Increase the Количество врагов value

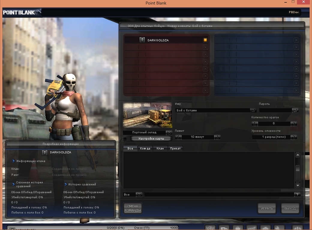click(294, 124)
